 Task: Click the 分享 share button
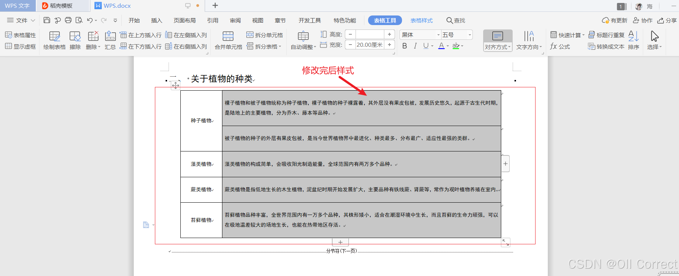(x=667, y=20)
